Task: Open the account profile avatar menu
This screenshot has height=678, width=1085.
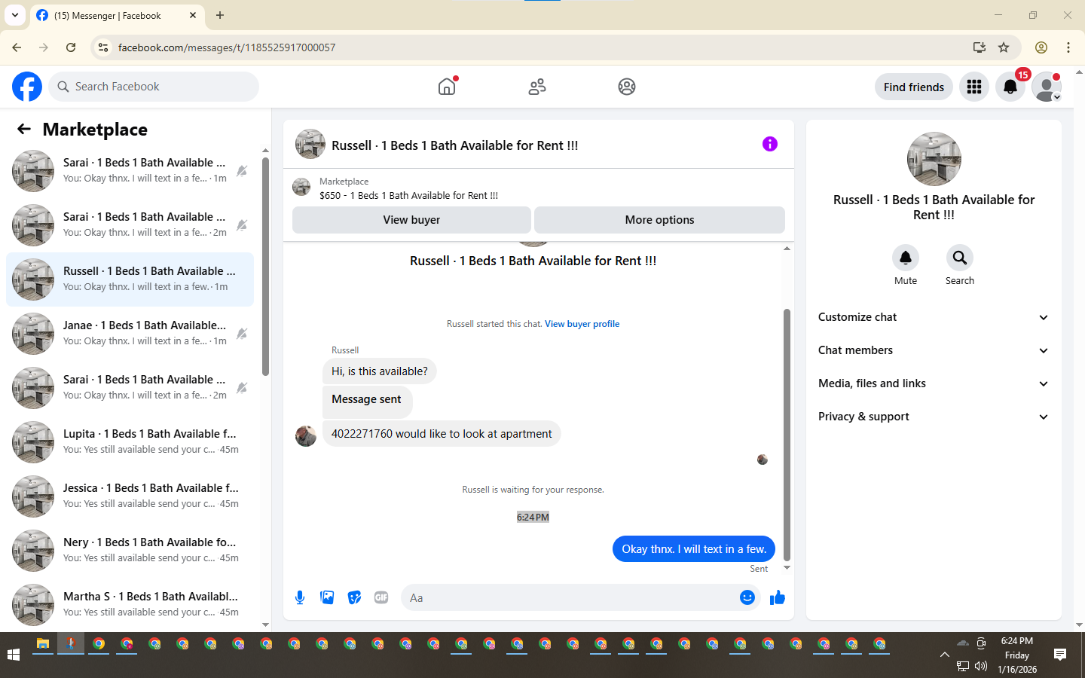Action: (x=1047, y=87)
